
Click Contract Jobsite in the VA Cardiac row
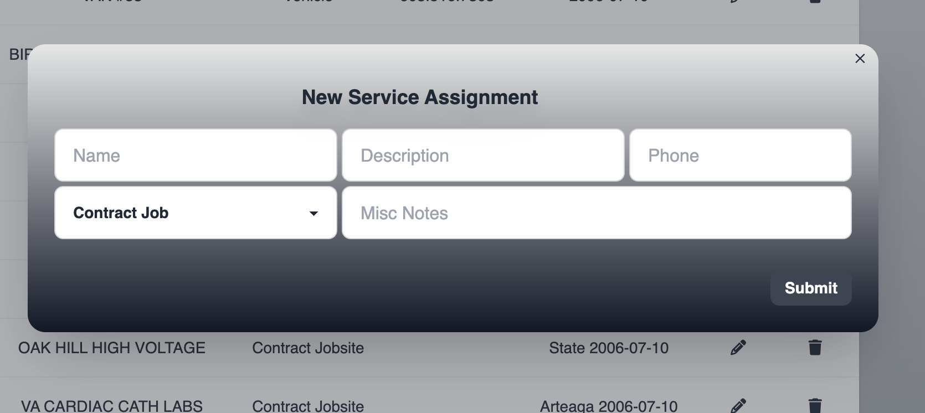308,406
